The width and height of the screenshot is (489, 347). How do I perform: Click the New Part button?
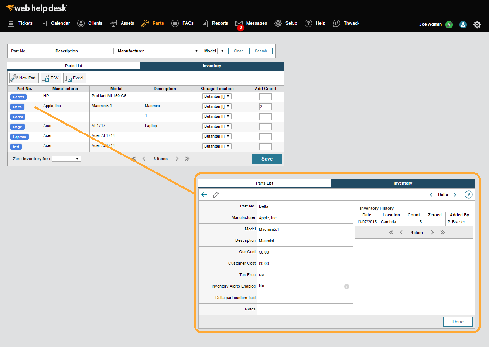click(x=24, y=78)
